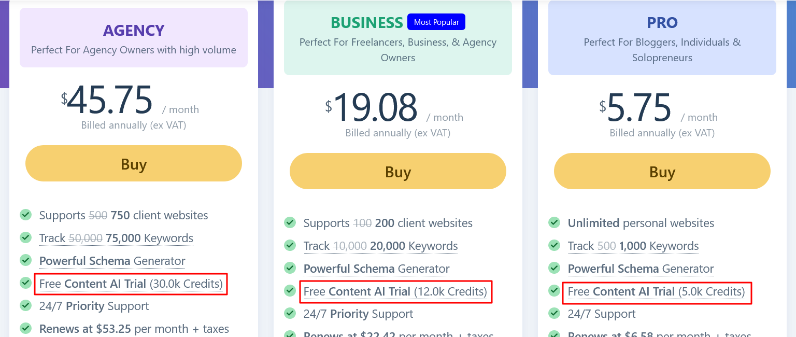Viewport: 796px width, 337px height.
Task: Click check icon next to 30.0k Credits trial
Action: [25, 283]
